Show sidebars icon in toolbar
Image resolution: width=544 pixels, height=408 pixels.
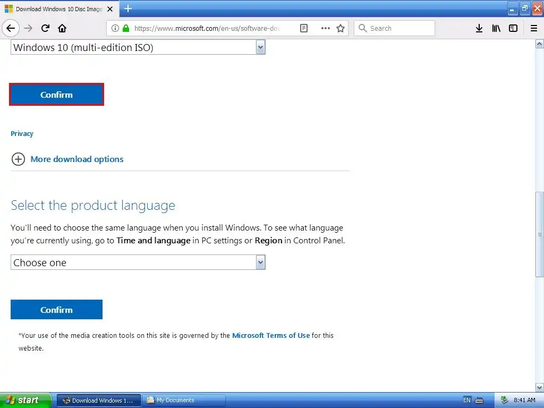point(513,28)
